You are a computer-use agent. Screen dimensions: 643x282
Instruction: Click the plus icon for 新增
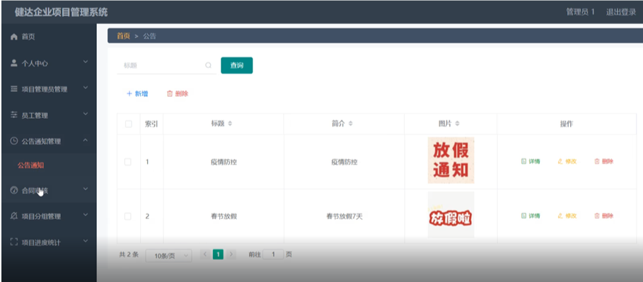point(129,94)
